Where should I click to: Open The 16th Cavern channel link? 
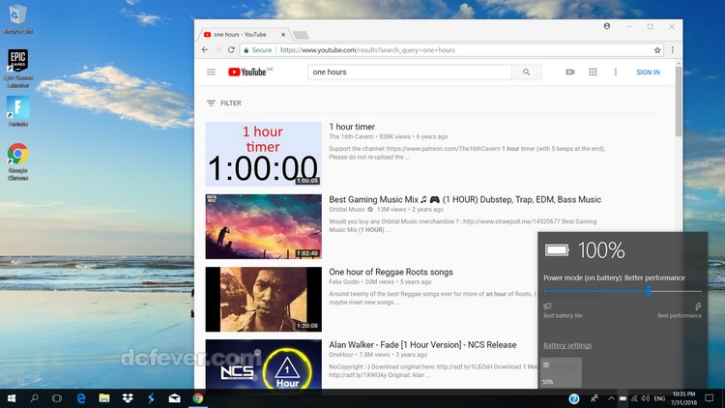351,137
